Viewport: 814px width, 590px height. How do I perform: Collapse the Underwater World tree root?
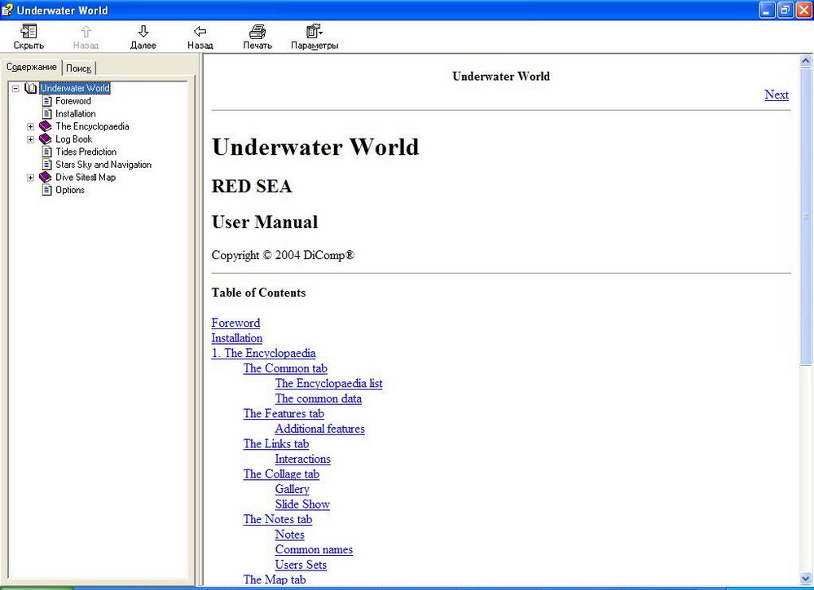click(x=15, y=88)
